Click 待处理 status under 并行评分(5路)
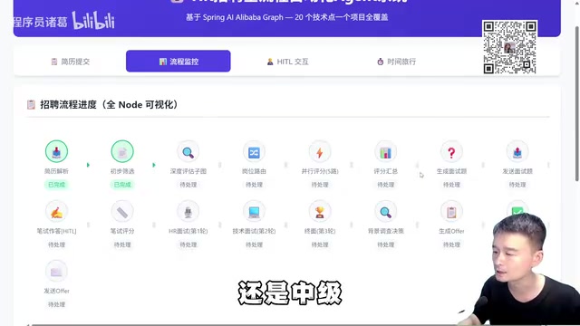 tap(320, 185)
